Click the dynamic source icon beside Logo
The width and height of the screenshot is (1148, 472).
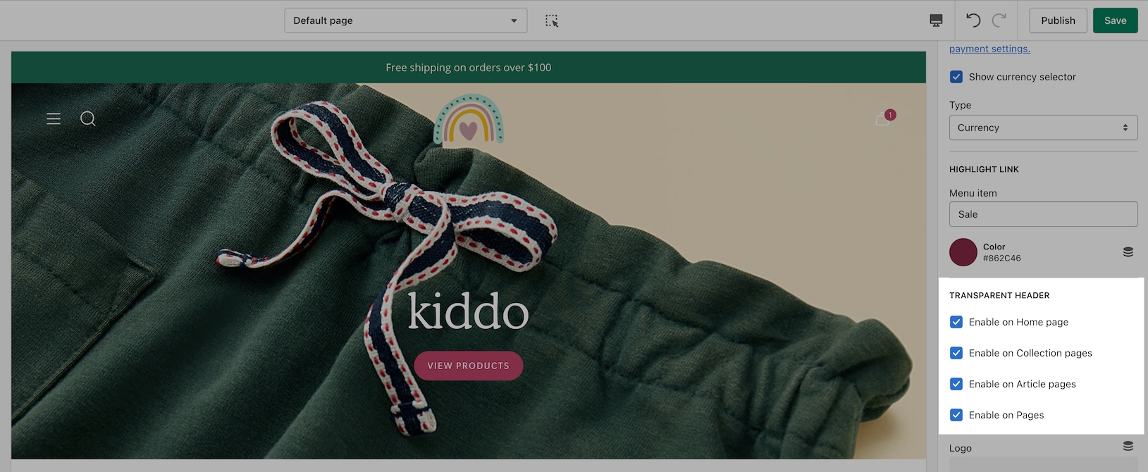click(1128, 446)
